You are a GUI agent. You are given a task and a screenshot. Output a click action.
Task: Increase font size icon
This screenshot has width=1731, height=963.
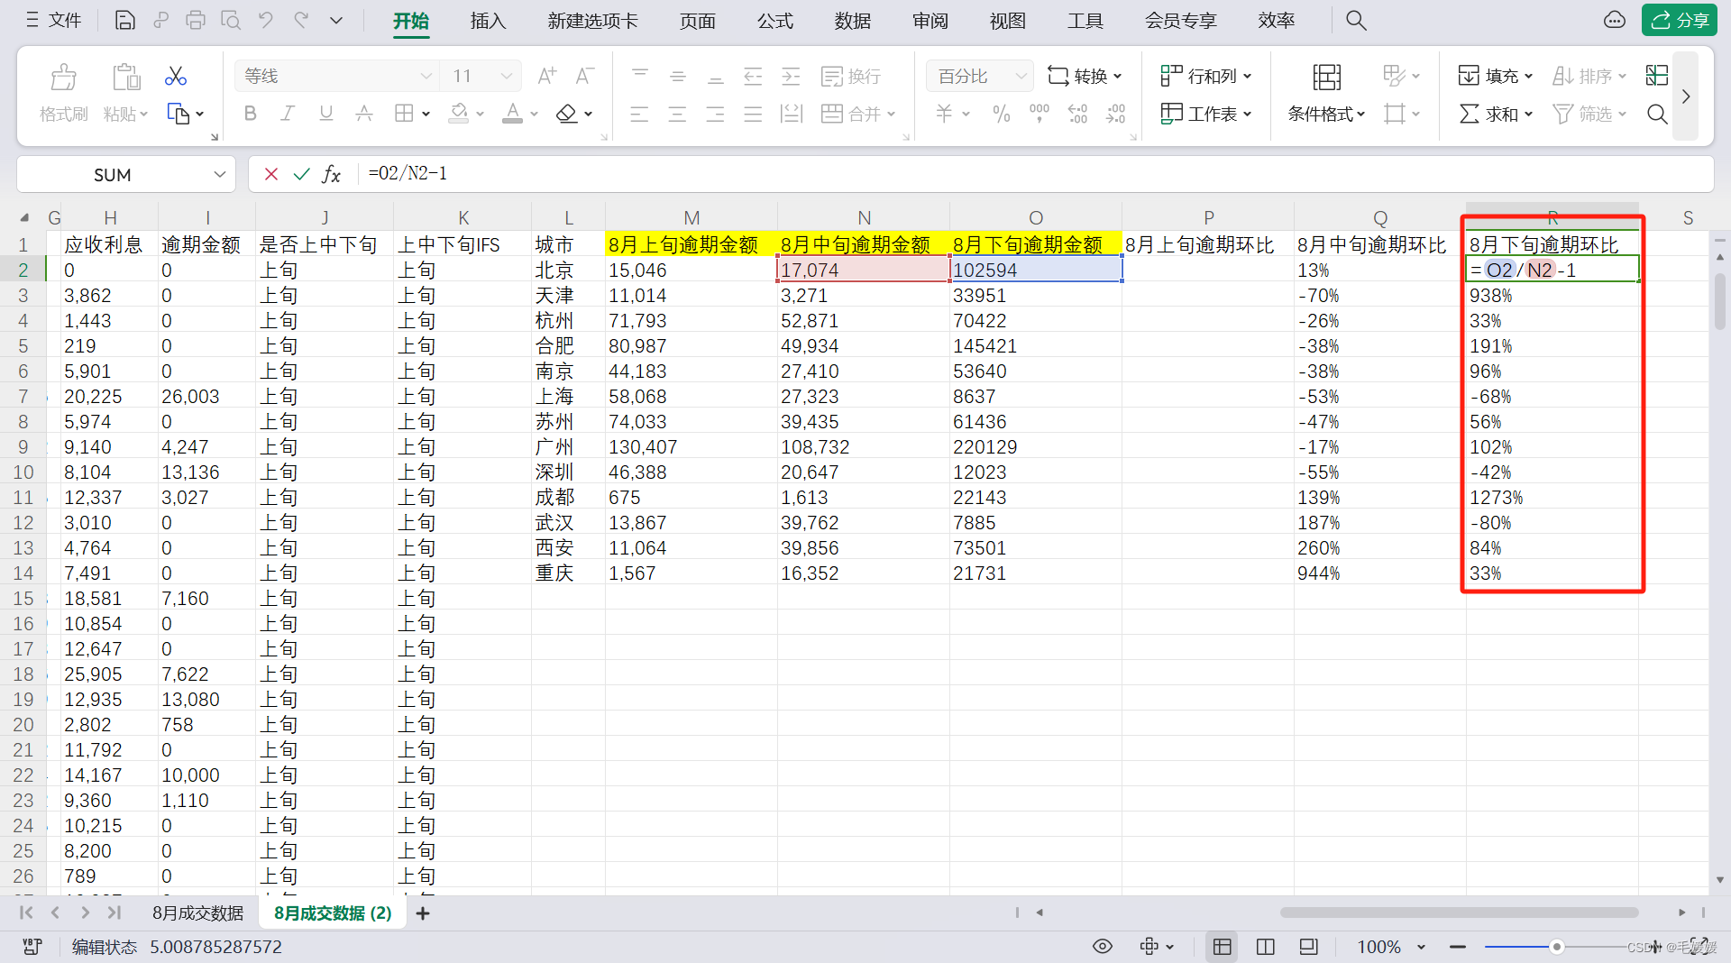pos(546,76)
